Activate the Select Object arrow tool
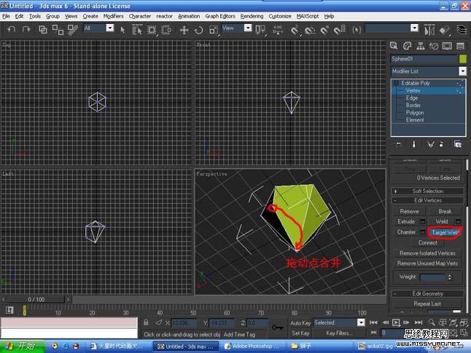Viewport: 471px width, 353px height. pyautogui.click(x=122, y=30)
